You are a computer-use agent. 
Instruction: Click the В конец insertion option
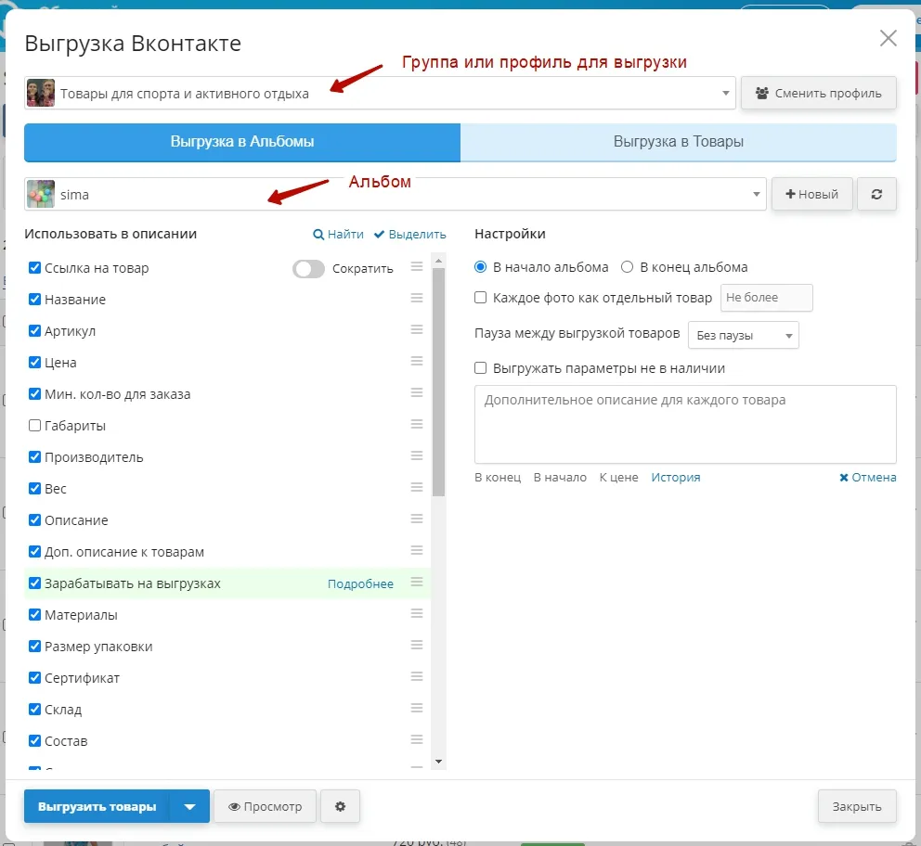point(498,477)
